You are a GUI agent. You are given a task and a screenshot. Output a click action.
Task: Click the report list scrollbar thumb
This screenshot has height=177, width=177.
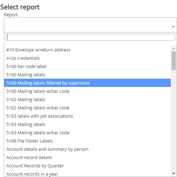[174, 61]
